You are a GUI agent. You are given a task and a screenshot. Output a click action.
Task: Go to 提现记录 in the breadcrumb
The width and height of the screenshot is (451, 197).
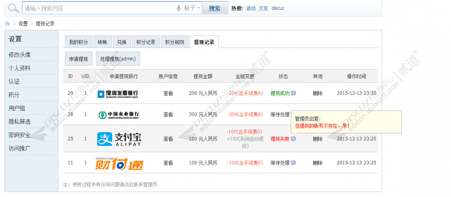(x=45, y=24)
